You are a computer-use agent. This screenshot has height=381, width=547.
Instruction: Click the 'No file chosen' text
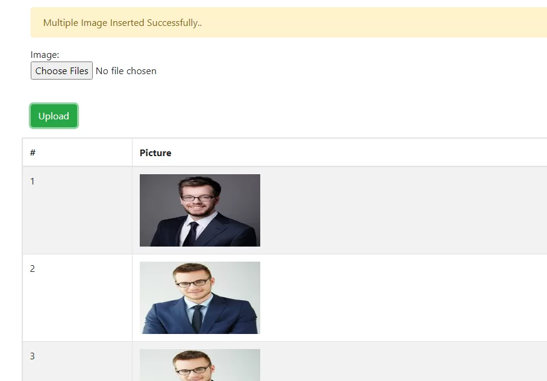click(126, 71)
